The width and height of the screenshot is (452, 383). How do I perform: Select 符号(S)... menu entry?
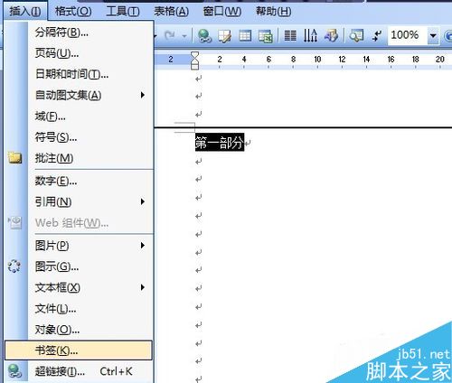click(79, 137)
